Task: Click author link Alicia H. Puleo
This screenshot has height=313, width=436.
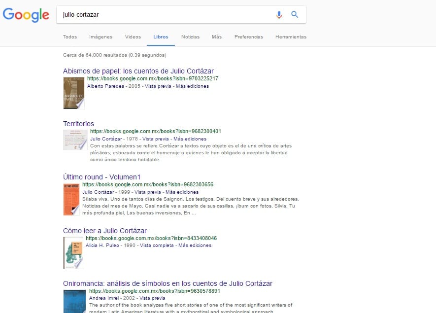Action: pos(102,245)
